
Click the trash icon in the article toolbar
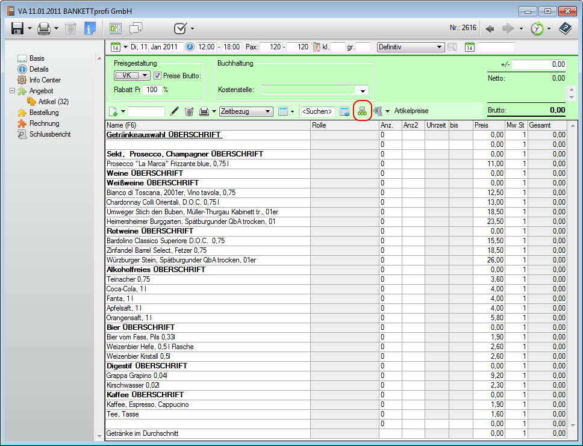189,111
